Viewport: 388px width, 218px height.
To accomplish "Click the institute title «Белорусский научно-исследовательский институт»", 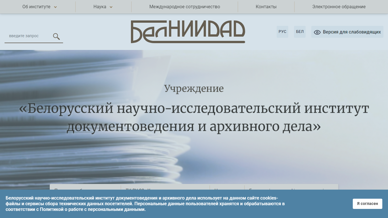I will click(x=194, y=108).
